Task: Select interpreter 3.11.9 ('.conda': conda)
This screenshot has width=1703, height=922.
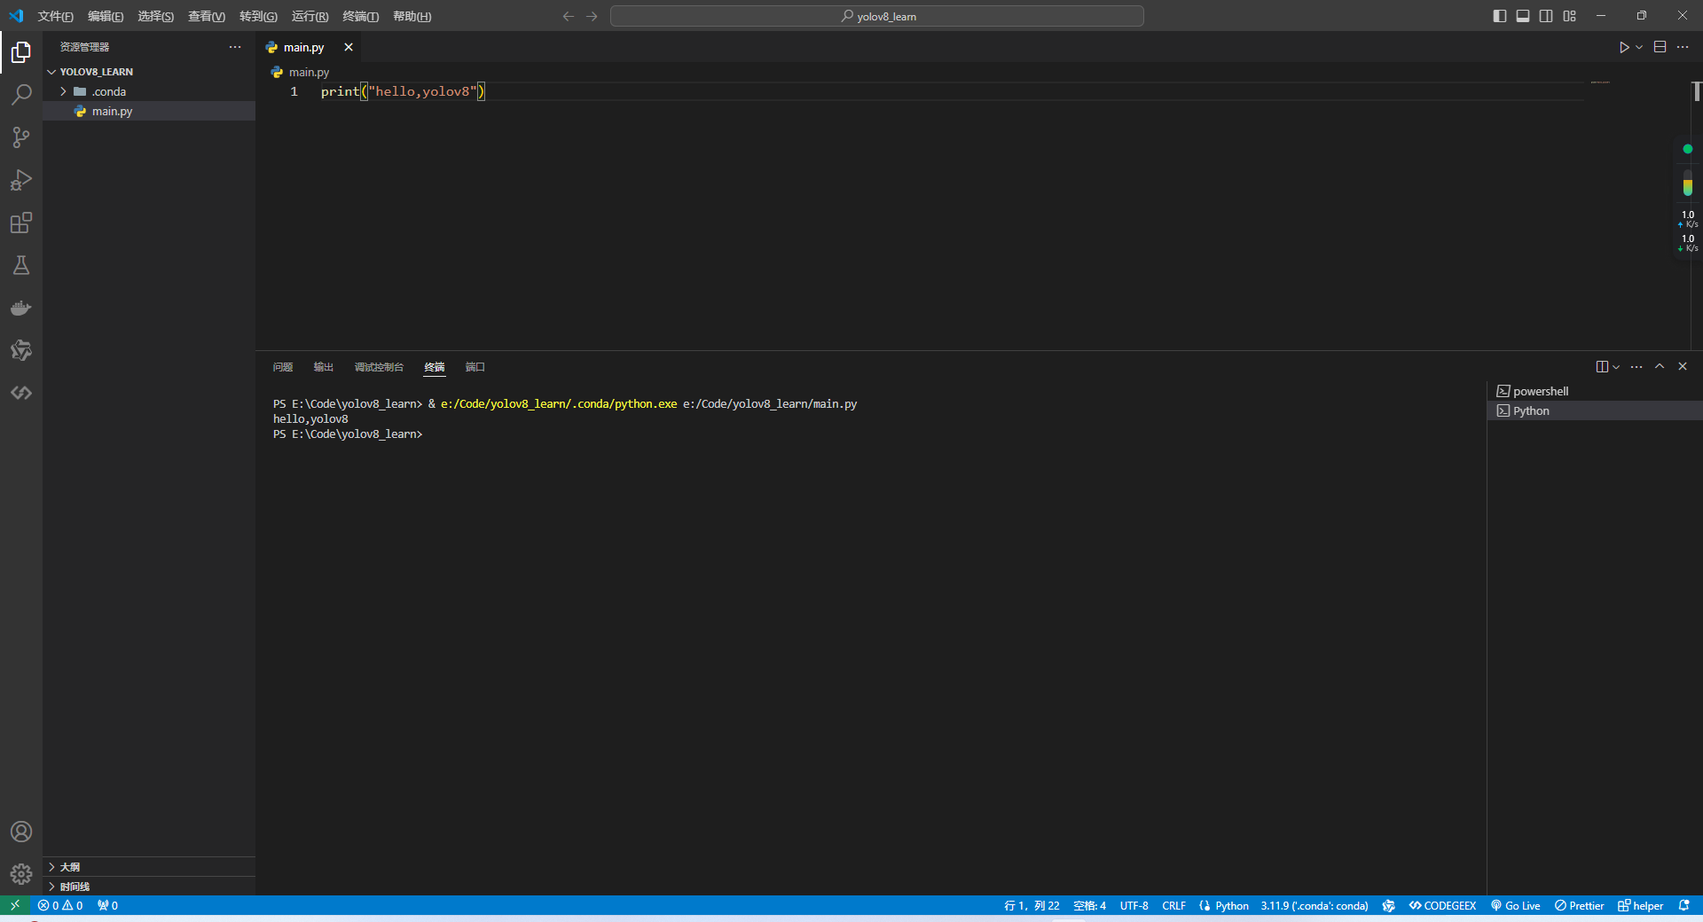Action: [1315, 905]
